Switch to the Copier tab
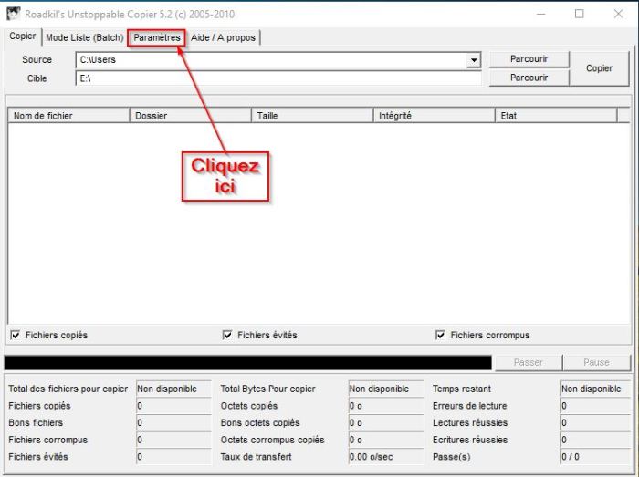 (x=23, y=36)
